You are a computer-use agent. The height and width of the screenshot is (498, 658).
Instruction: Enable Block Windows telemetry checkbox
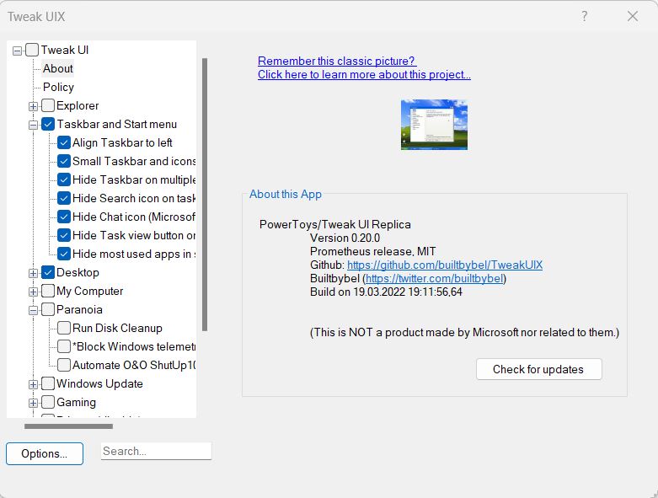[x=64, y=346]
